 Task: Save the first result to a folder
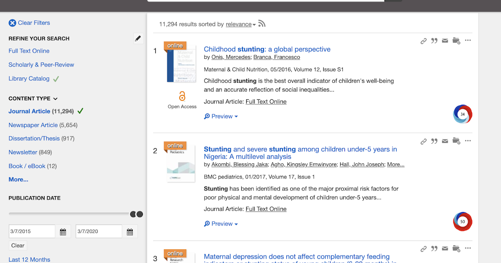pos(456,40)
